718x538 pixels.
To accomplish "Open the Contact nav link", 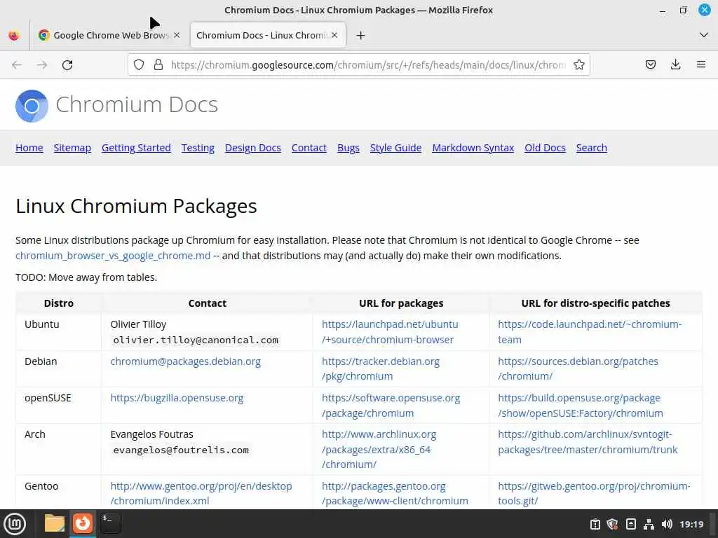I will pyautogui.click(x=309, y=148).
